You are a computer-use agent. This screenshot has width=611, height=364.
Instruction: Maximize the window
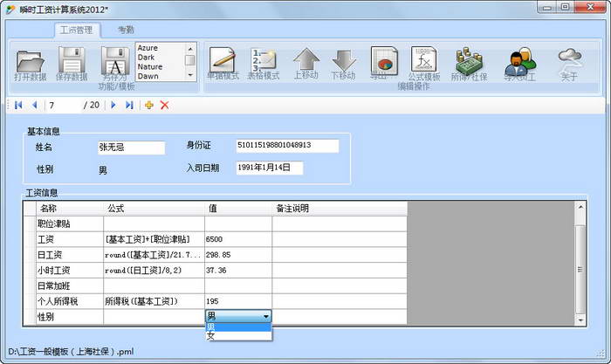tap(566, 7)
